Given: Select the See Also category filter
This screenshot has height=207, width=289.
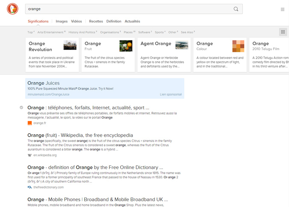Looking at the screenshot, I should coord(187,32).
